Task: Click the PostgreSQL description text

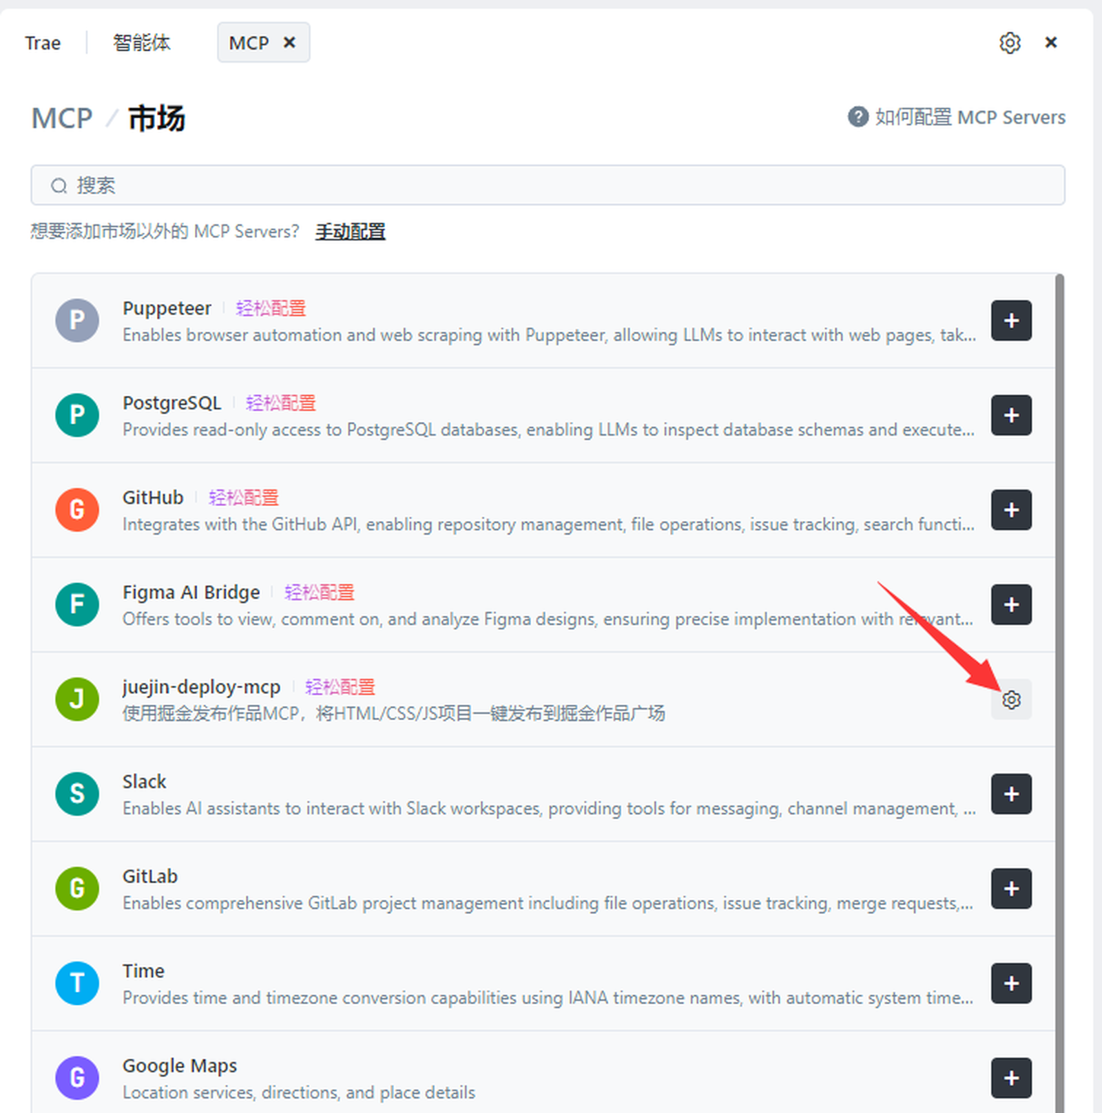Action: pos(548,430)
